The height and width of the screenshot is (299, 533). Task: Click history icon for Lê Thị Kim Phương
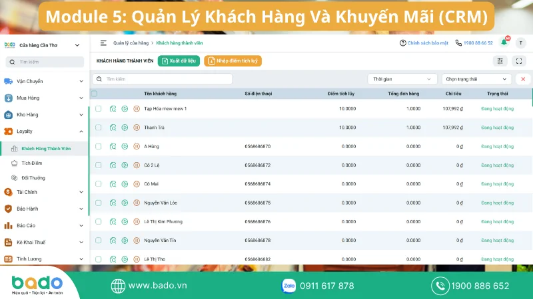click(x=113, y=222)
